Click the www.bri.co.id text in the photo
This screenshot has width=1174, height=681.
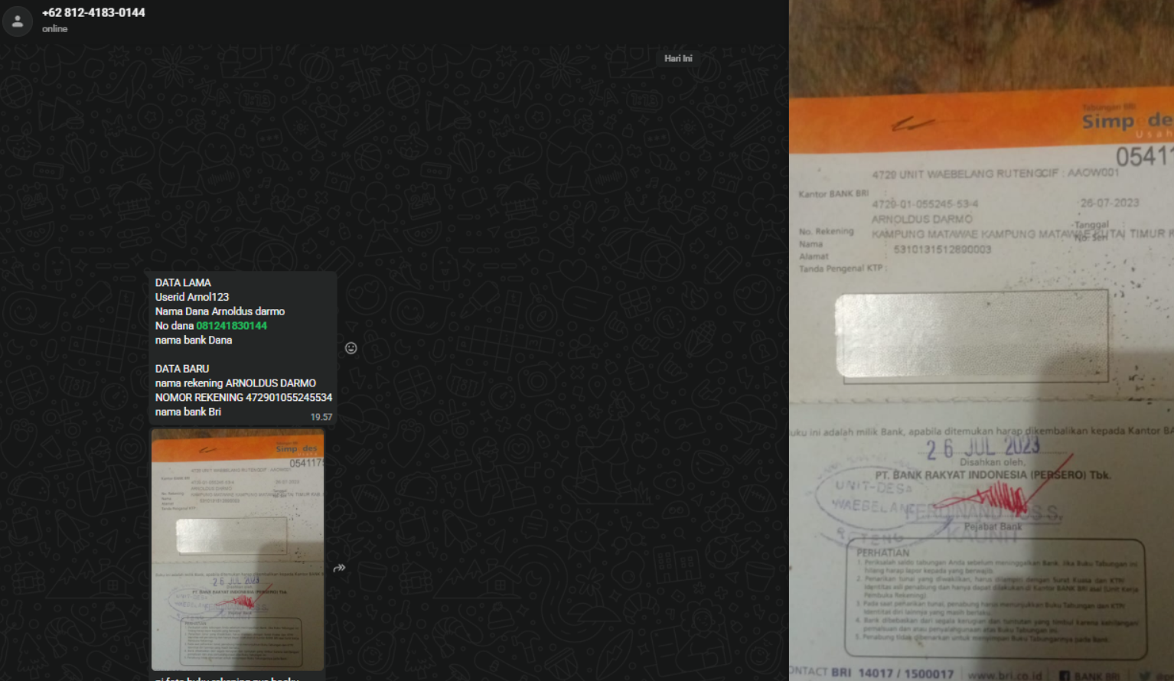(1005, 675)
